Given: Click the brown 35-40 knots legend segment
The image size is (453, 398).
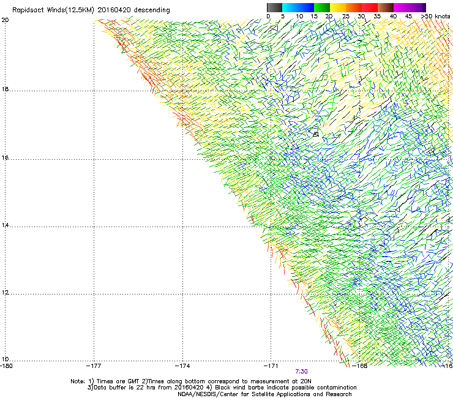Looking at the screenshot, I should pos(386,7).
